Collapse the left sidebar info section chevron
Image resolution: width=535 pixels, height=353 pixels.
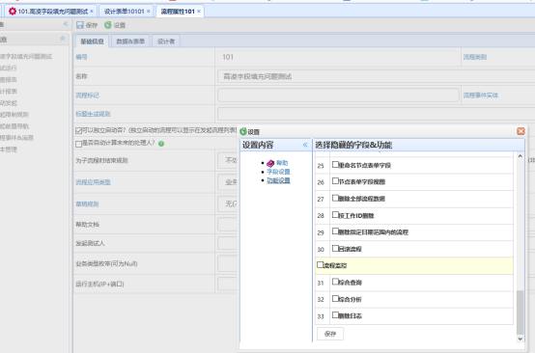tap(63, 39)
